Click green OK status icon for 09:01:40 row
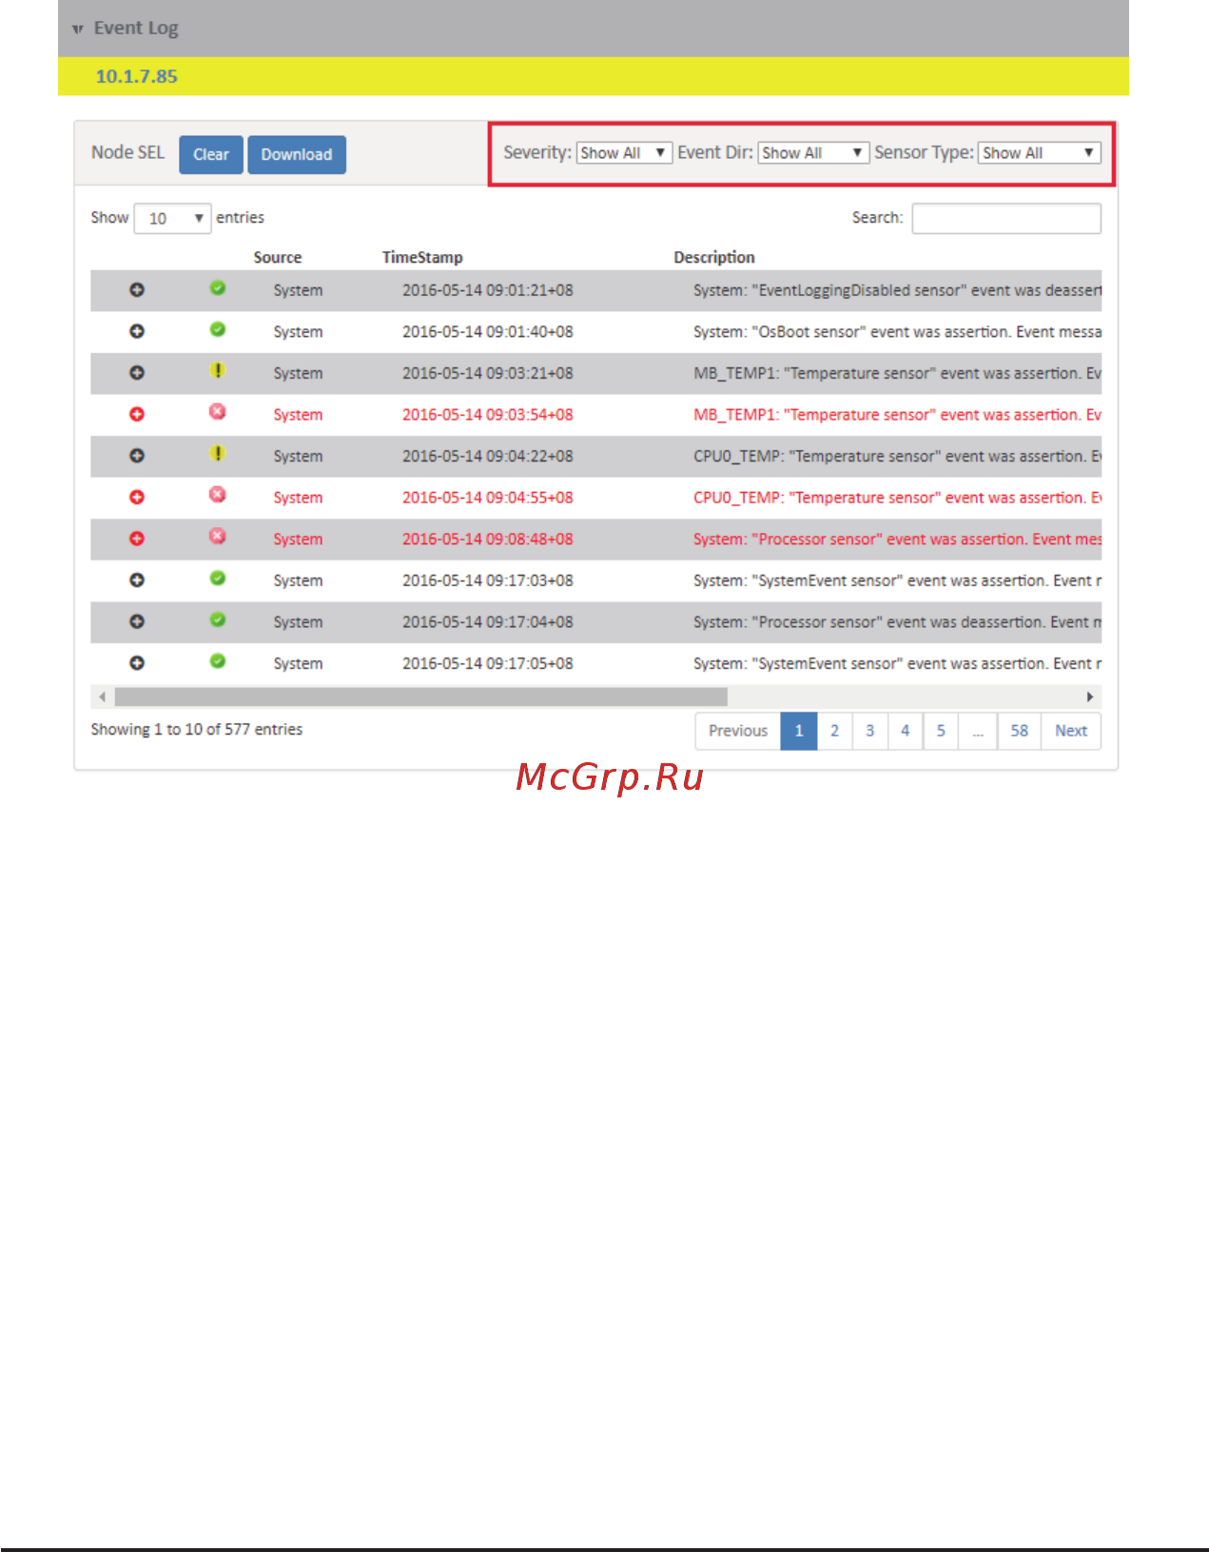The height and width of the screenshot is (1552, 1209). [218, 329]
